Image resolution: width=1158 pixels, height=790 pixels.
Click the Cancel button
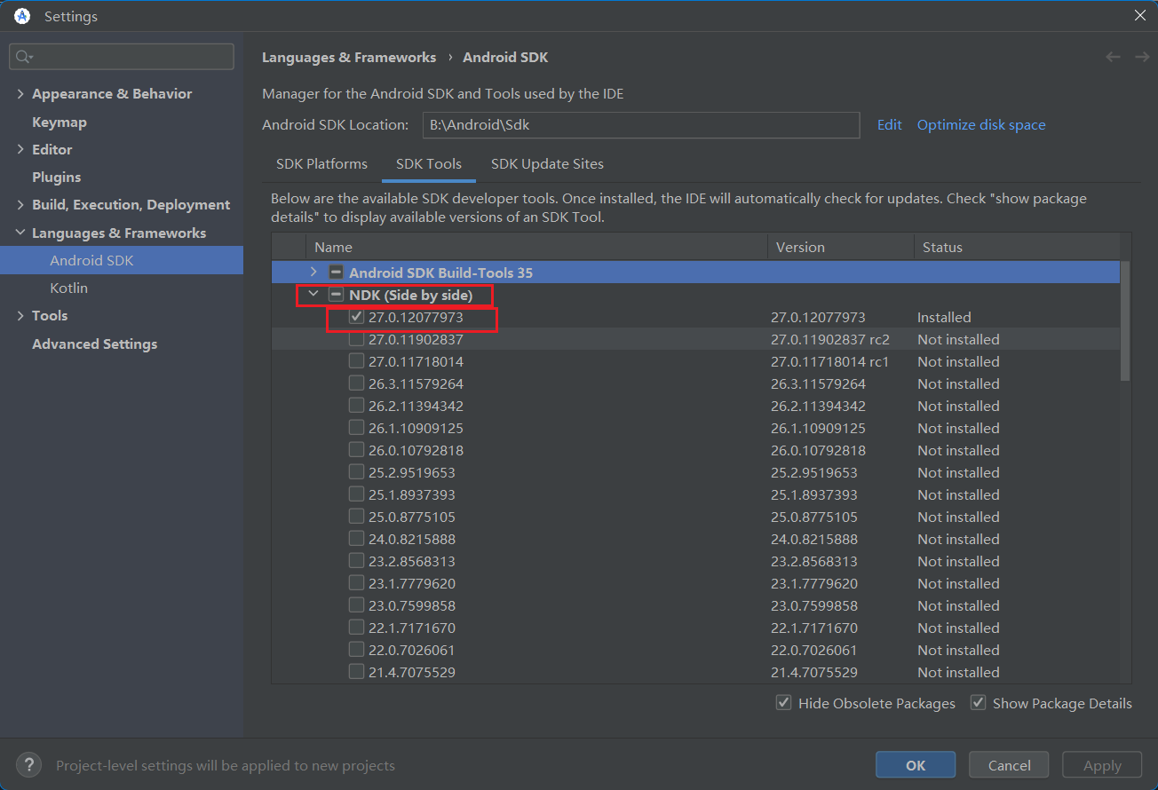[1010, 765]
